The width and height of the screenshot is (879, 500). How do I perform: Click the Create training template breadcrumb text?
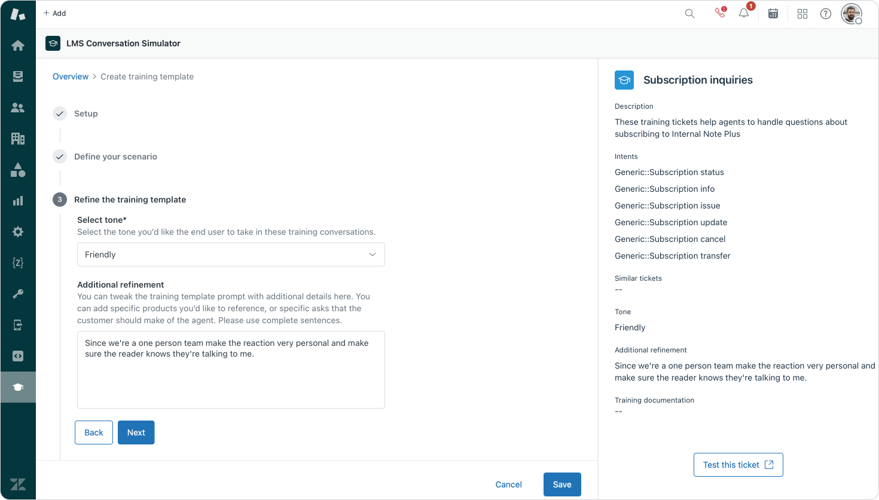(x=147, y=76)
